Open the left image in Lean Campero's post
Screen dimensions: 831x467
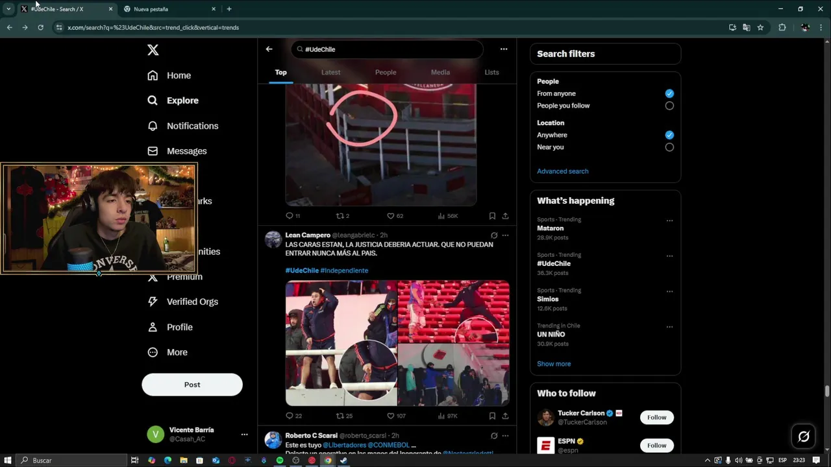pos(341,343)
